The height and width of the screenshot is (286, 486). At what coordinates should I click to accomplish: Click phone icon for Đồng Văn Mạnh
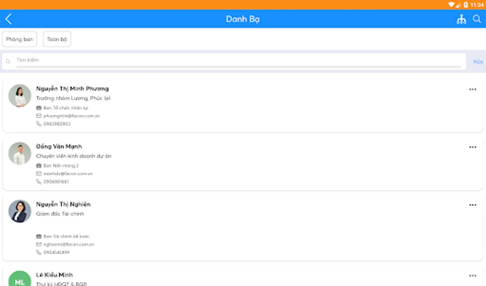39,181
